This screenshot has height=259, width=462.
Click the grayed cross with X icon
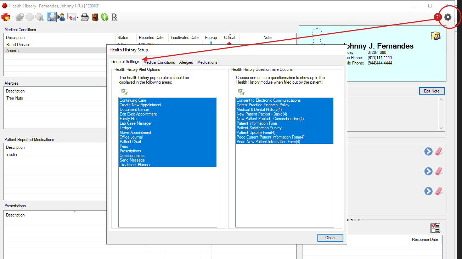[x=40, y=17]
